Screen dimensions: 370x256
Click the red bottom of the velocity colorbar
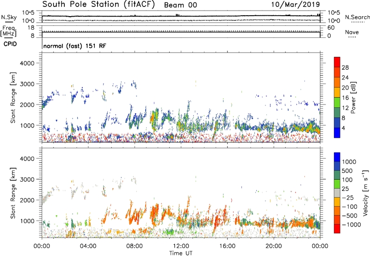pos(337,229)
